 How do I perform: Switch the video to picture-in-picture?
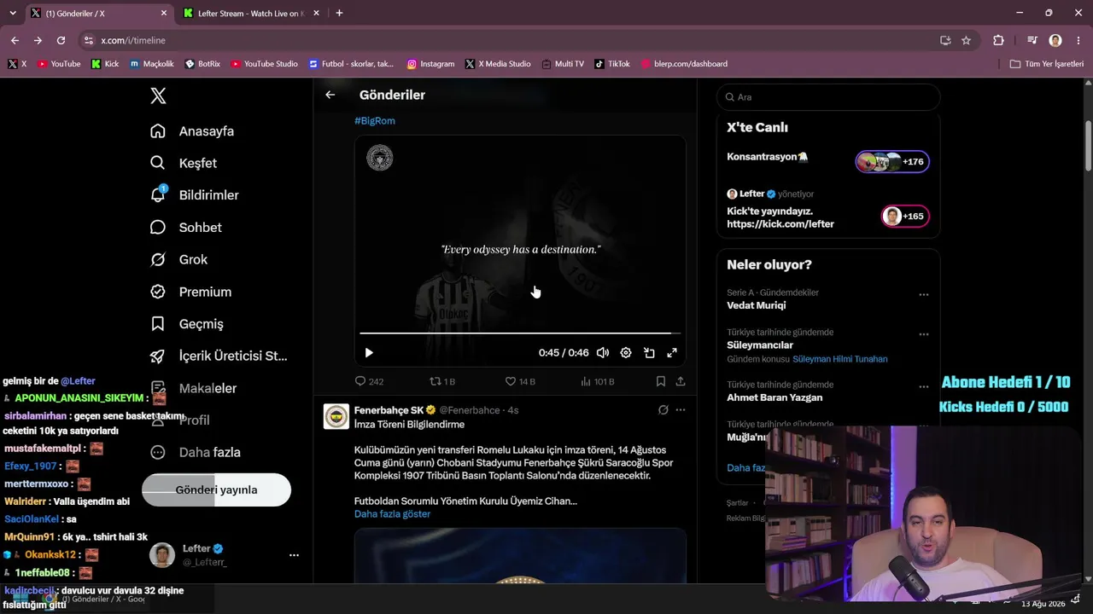click(649, 353)
